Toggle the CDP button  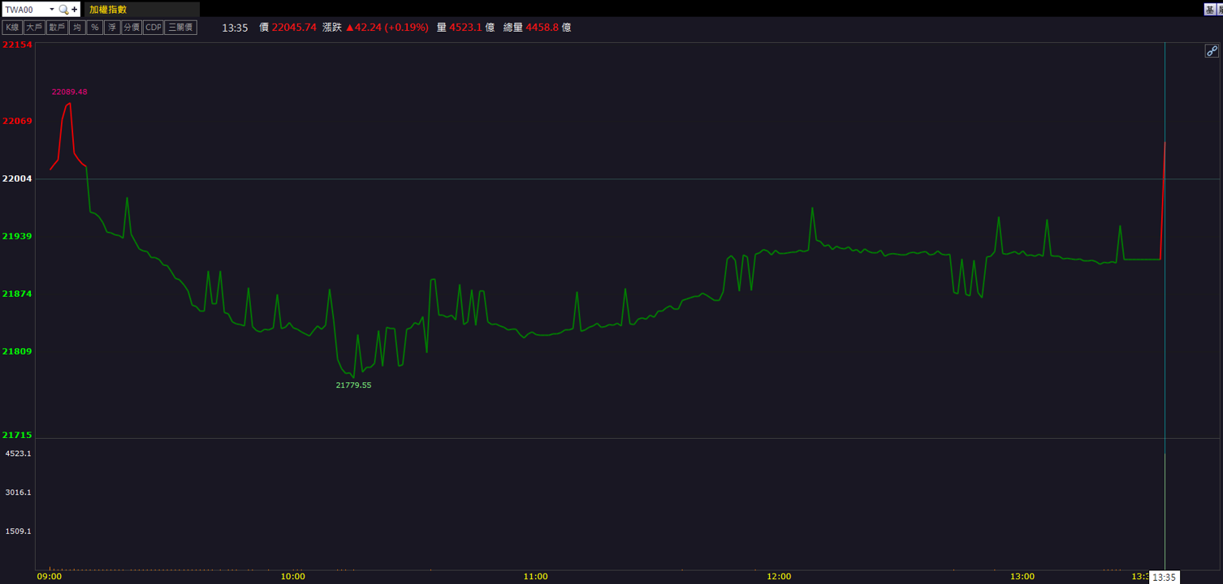tap(153, 28)
